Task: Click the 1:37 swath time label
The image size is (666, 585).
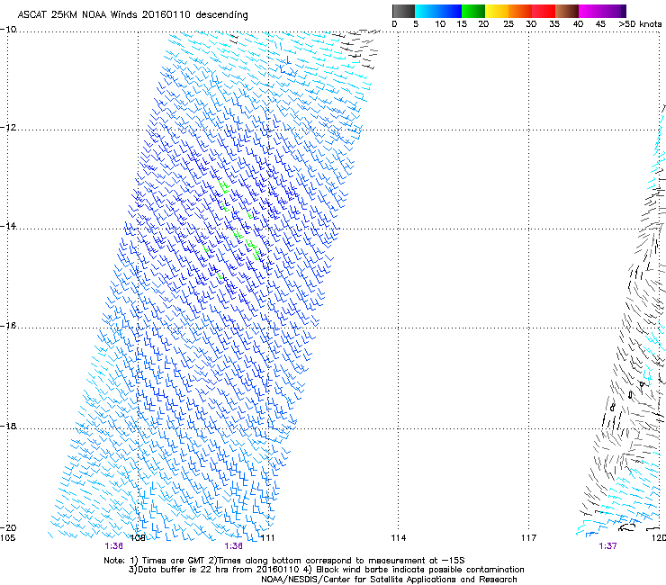Action: pos(607,546)
